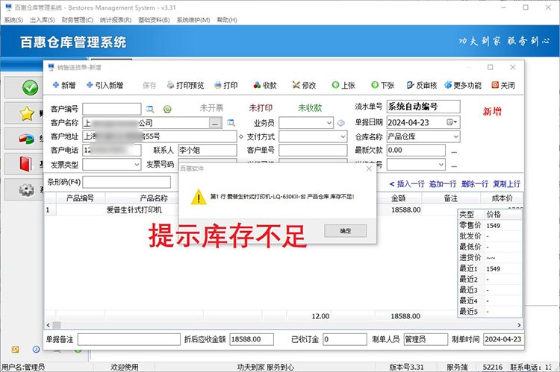Click the 联系人 field with 李小姐
The image size is (560, 372).
(207, 150)
